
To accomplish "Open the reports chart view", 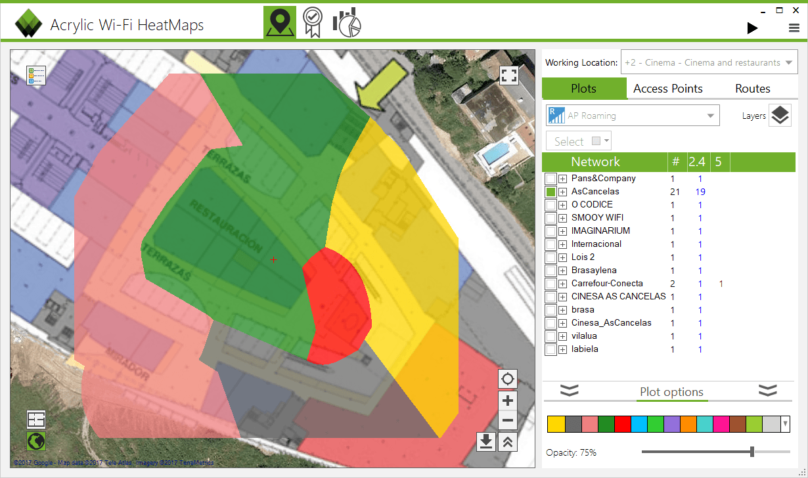I will tap(347, 22).
